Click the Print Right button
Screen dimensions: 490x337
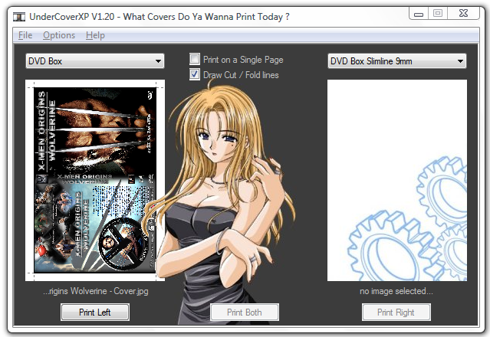click(x=396, y=312)
